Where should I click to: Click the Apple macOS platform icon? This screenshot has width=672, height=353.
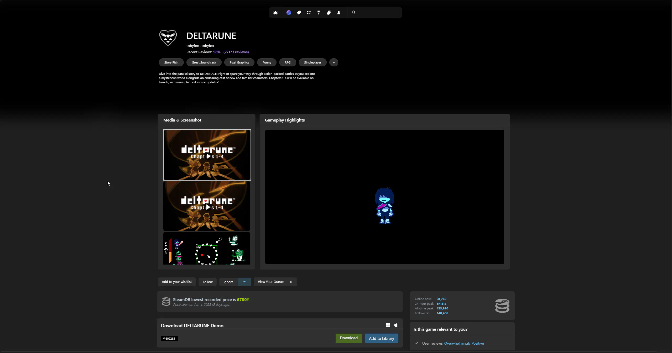pyautogui.click(x=396, y=325)
